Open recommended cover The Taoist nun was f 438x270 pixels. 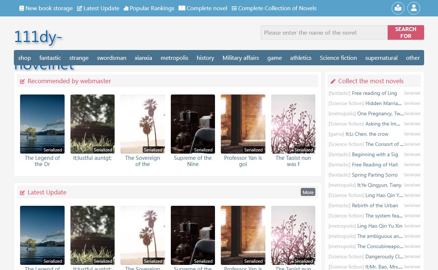tap(293, 124)
